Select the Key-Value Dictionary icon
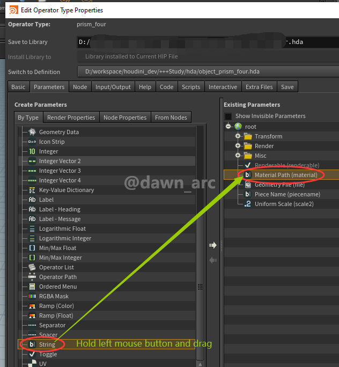 pos(32,190)
